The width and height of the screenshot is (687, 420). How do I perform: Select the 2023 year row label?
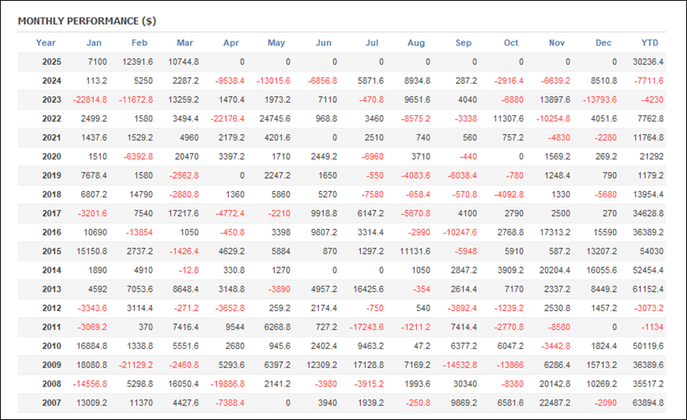[52, 99]
